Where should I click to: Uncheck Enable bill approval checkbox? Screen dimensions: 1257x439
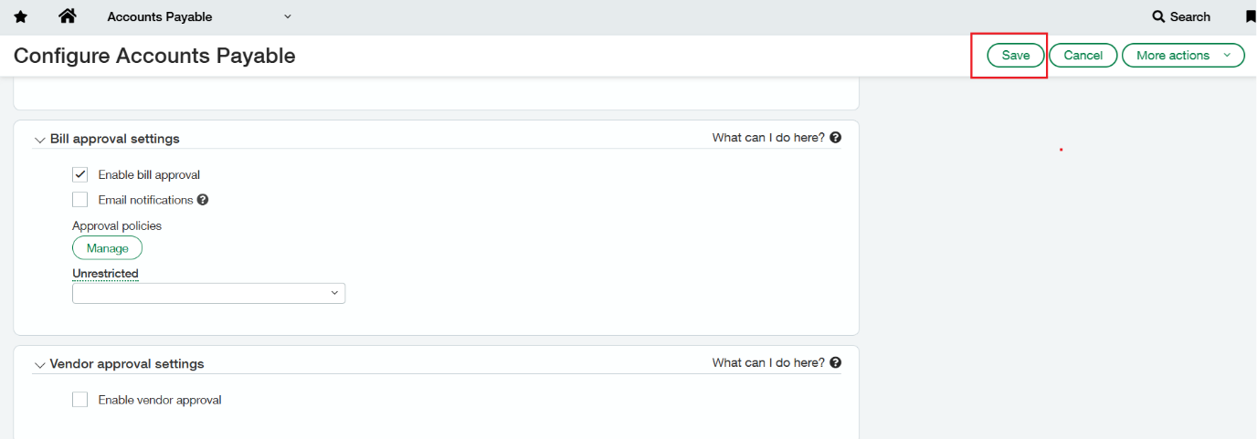80,174
